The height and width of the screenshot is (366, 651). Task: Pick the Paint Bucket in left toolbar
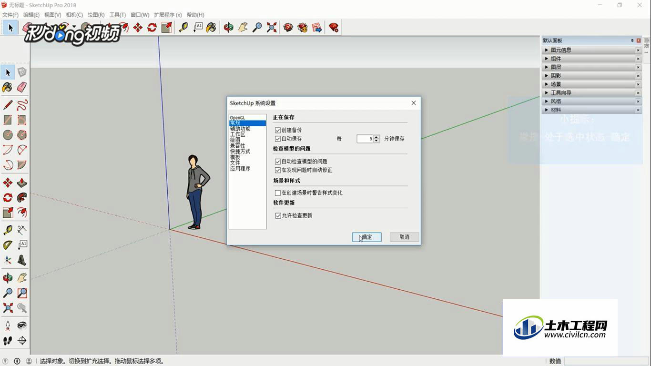(x=8, y=87)
